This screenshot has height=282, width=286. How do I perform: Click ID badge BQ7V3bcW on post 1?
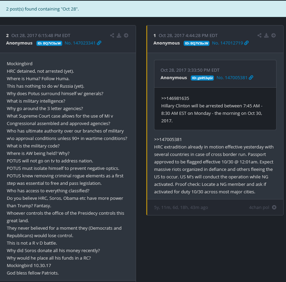click(197, 43)
